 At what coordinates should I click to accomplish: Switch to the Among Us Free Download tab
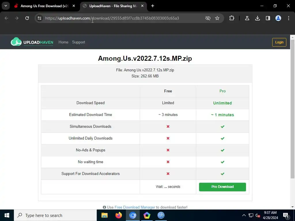coord(45,6)
